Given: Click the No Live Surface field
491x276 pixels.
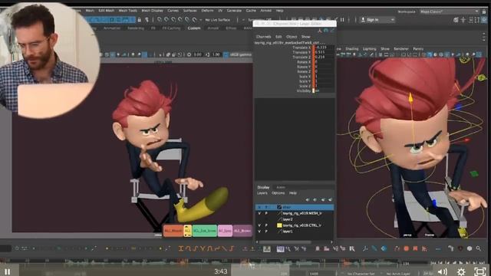Looking at the screenshot, I should pyautogui.click(x=218, y=20).
